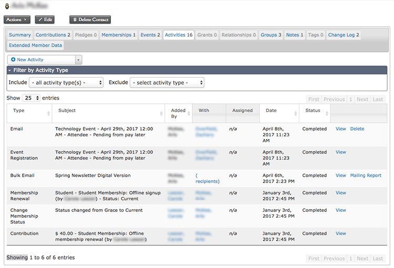Click the top Last pagination button
This screenshot has width=394, height=268.
pos(378,99)
